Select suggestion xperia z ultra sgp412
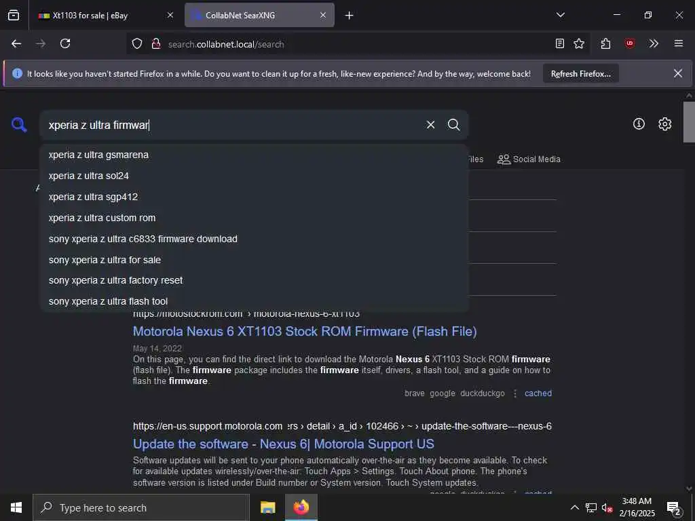The height and width of the screenshot is (521, 695). (254, 197)
